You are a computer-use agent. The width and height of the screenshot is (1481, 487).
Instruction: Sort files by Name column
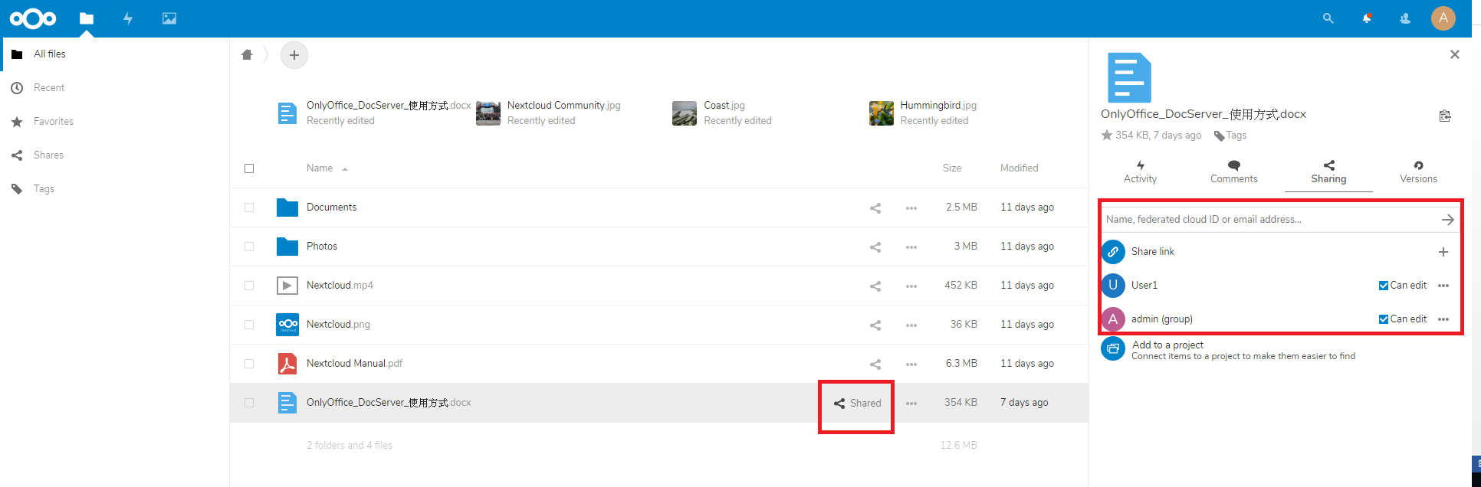point(320,168)
